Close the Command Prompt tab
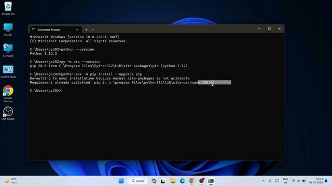332x186 pixels. point(77,30)
